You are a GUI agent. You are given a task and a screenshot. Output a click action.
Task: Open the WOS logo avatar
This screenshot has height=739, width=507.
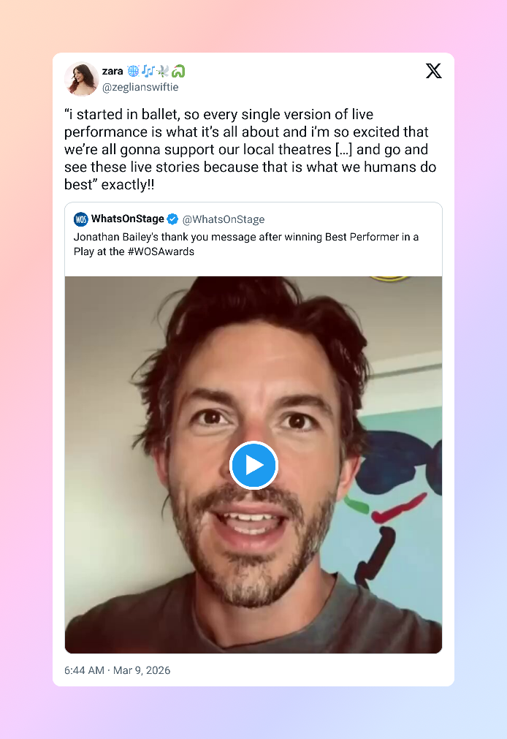81,219
